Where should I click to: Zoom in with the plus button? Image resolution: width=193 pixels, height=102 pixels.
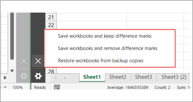tap(5, 87)
